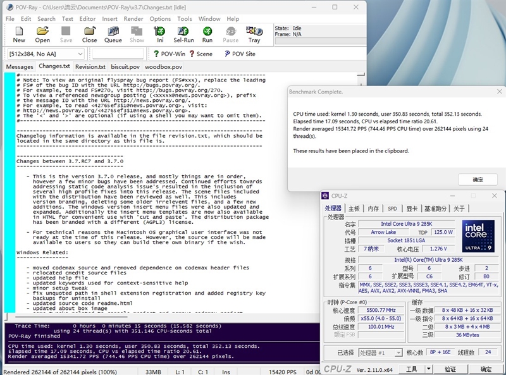This screenshot has height=375, width=506.
Task: Click the 验证 button in CPU-Z
Action: coord(450,369)
